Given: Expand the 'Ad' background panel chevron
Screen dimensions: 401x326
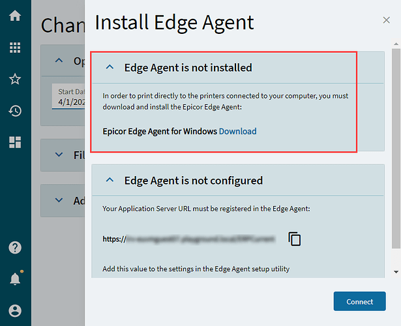Looking at the screenshot, I should pyautogui.click(x=59, y=200).
